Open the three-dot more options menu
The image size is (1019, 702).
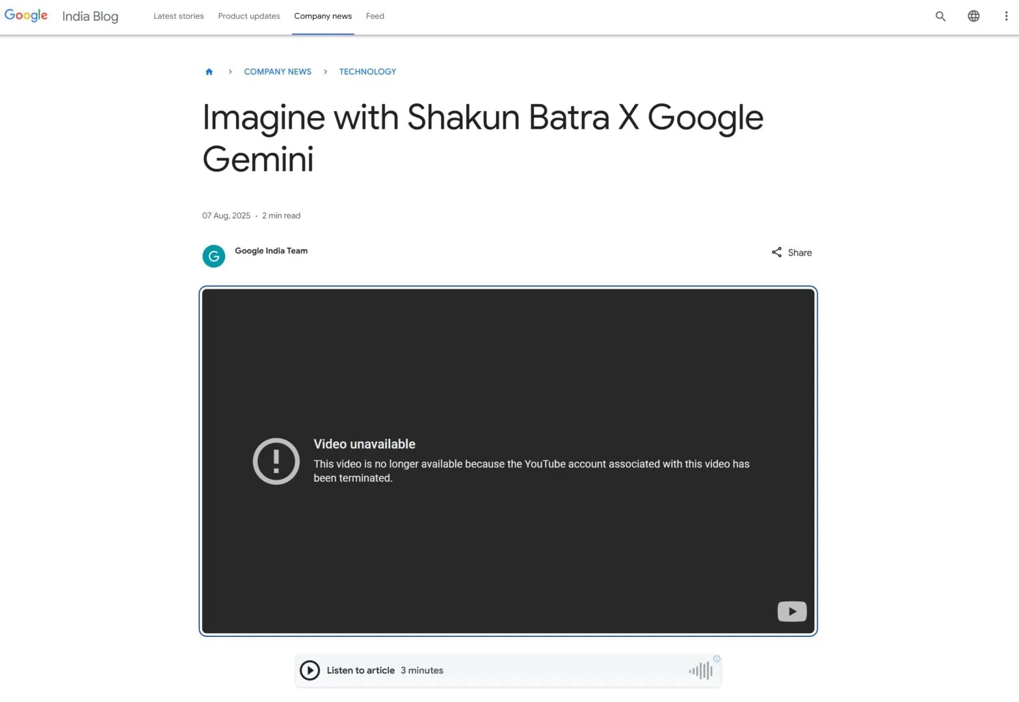[x=1006, y=16]
